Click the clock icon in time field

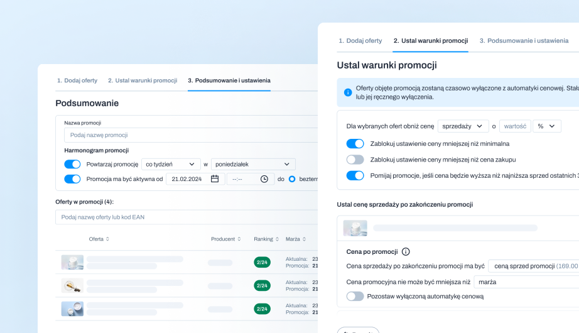pyautogui.click(x=264, y=179)
